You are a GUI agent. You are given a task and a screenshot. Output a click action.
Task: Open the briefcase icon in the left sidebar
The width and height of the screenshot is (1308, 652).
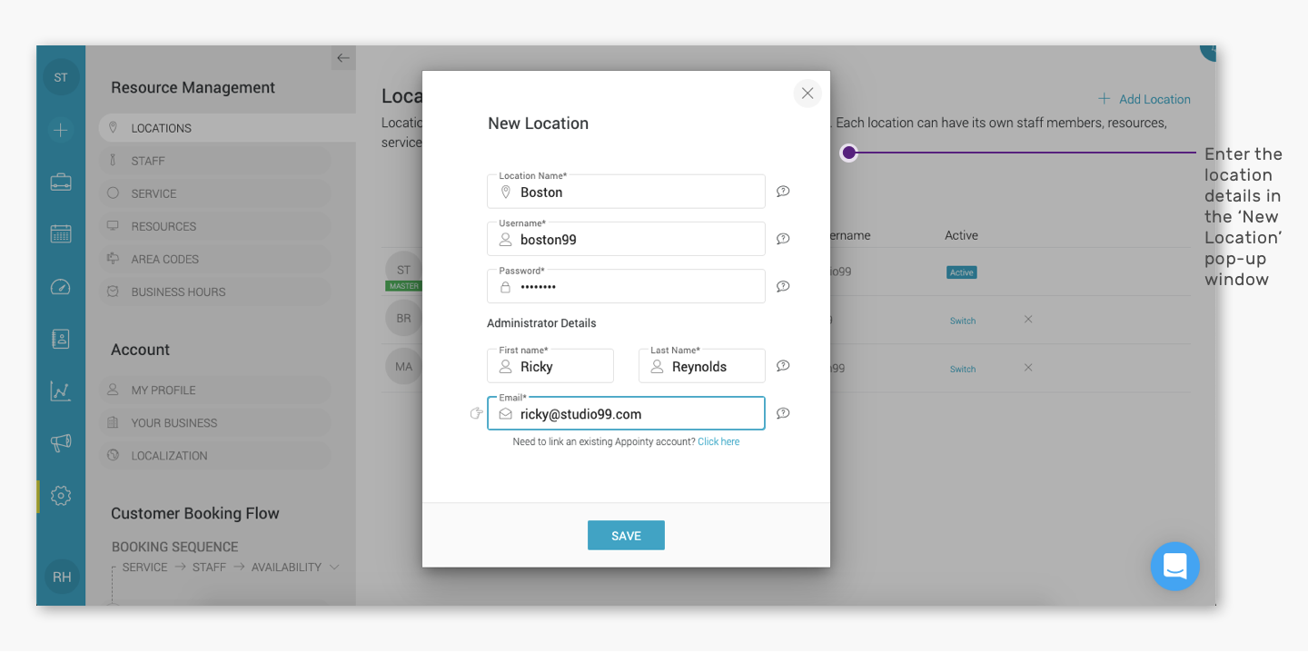pyautogui.click(x=61, y=182)
